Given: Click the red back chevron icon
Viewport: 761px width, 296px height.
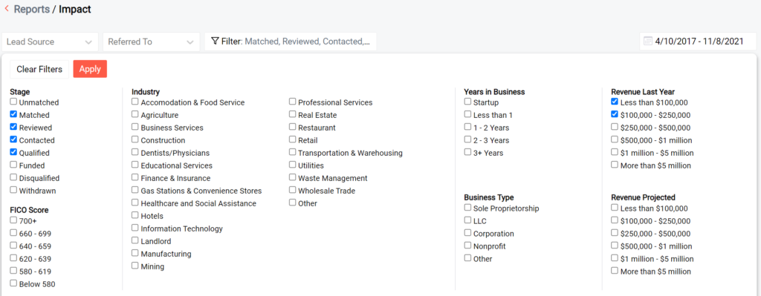Looking at the screenshot, I should pos(6,9).
